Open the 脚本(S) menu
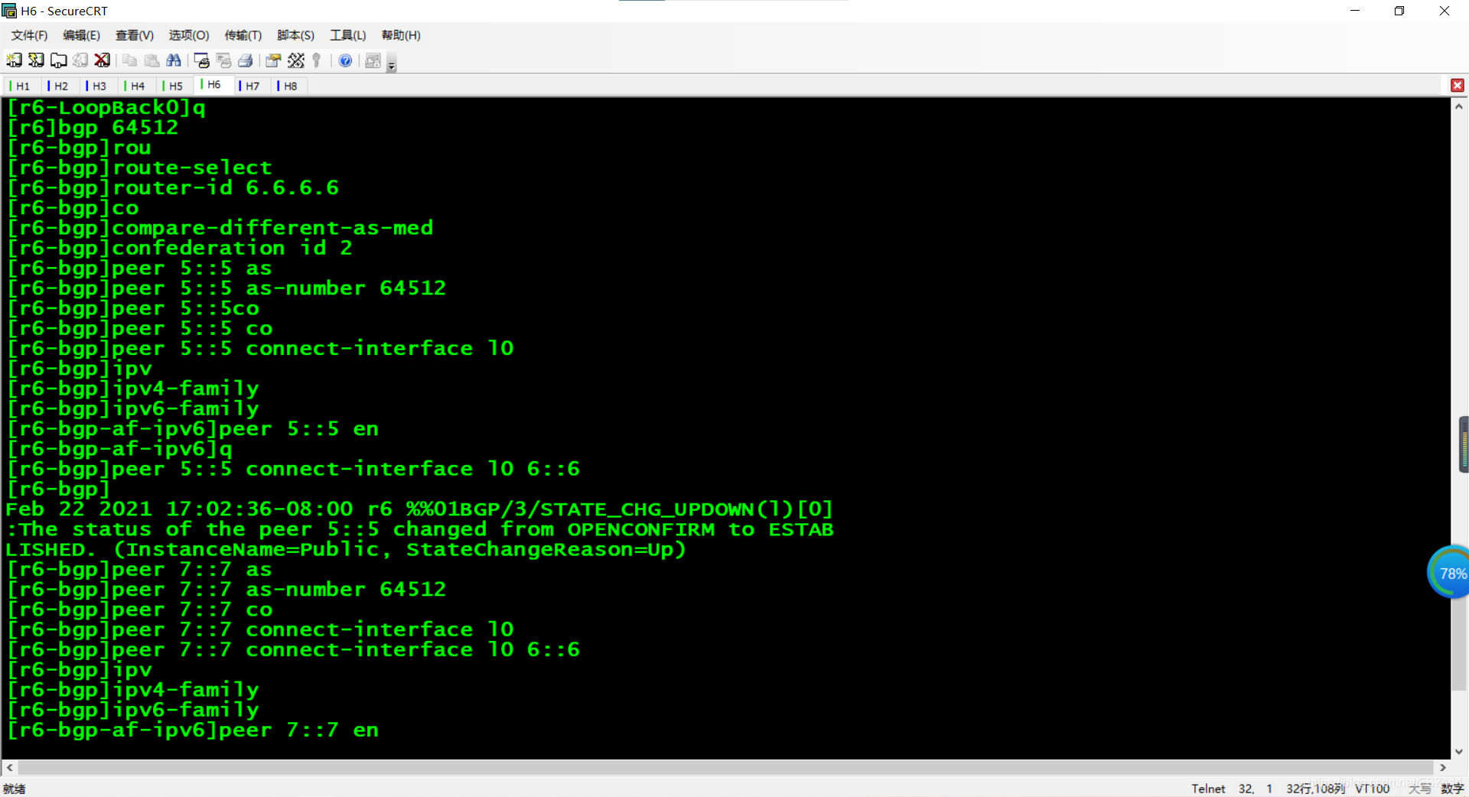1469x797 pixels. coord(296,35)
